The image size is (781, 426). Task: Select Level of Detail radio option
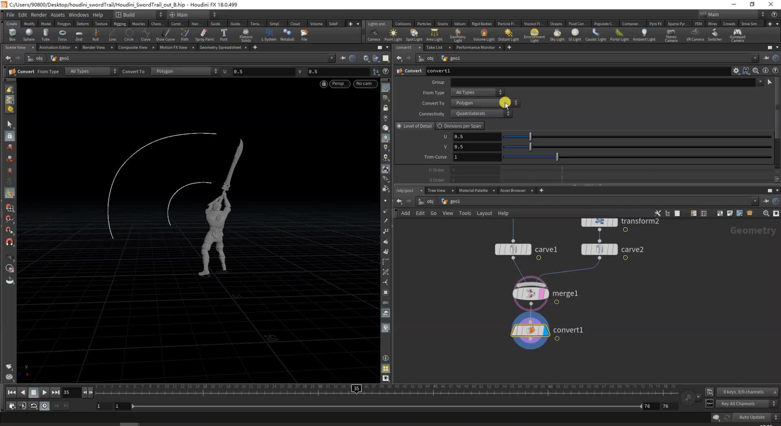click(x=414, y=126)
